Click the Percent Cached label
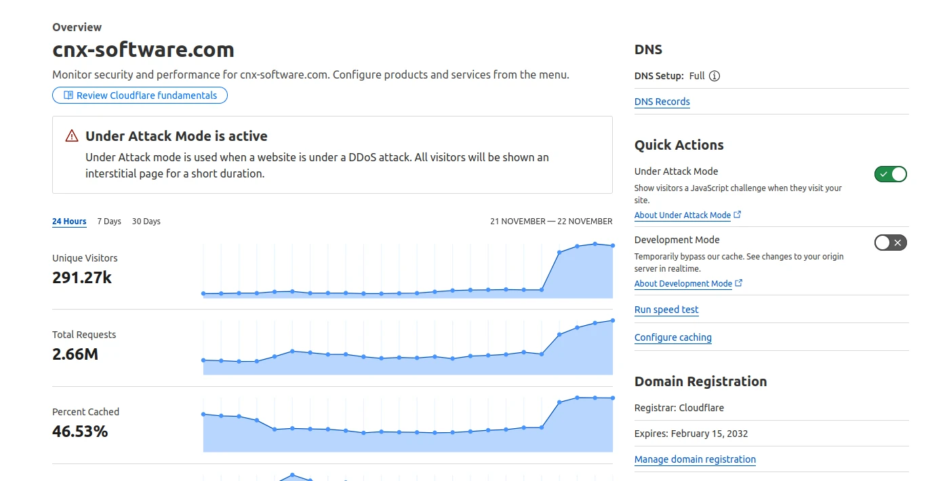Image resolution: width=926 pixels, height=481 pixels. 85,412
